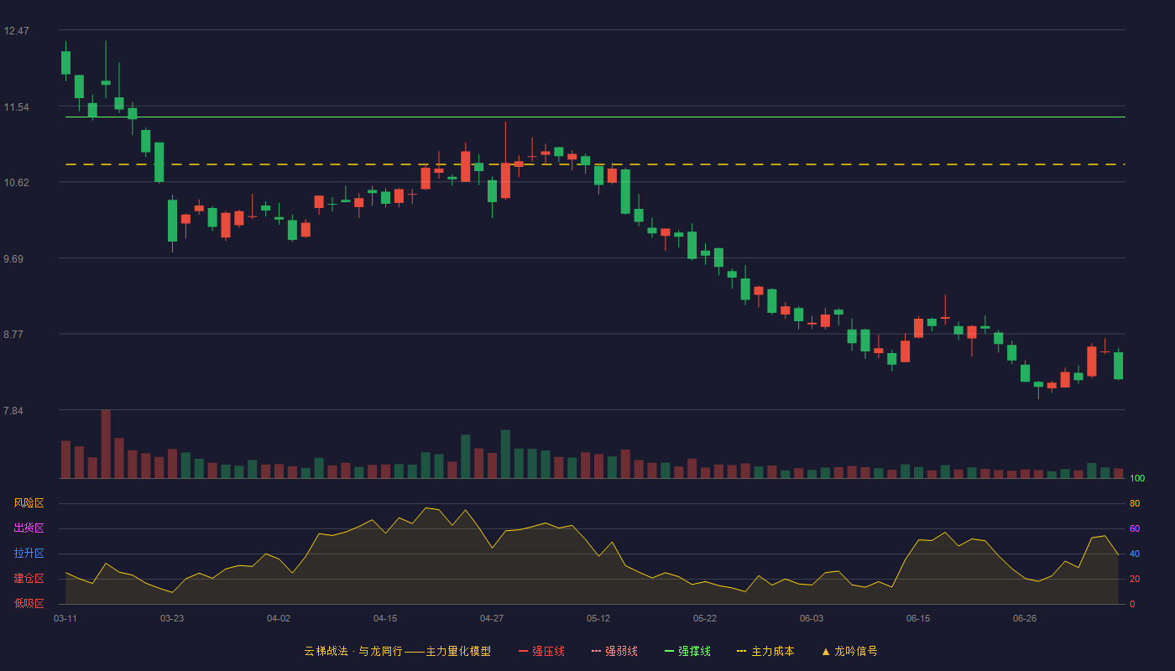
Task: Click the 03-23 date label
Action: tap(172, 618)
